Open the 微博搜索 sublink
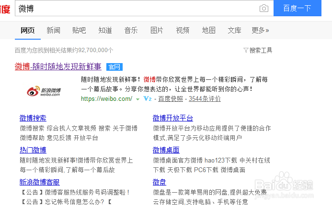 tap(33, 118)
